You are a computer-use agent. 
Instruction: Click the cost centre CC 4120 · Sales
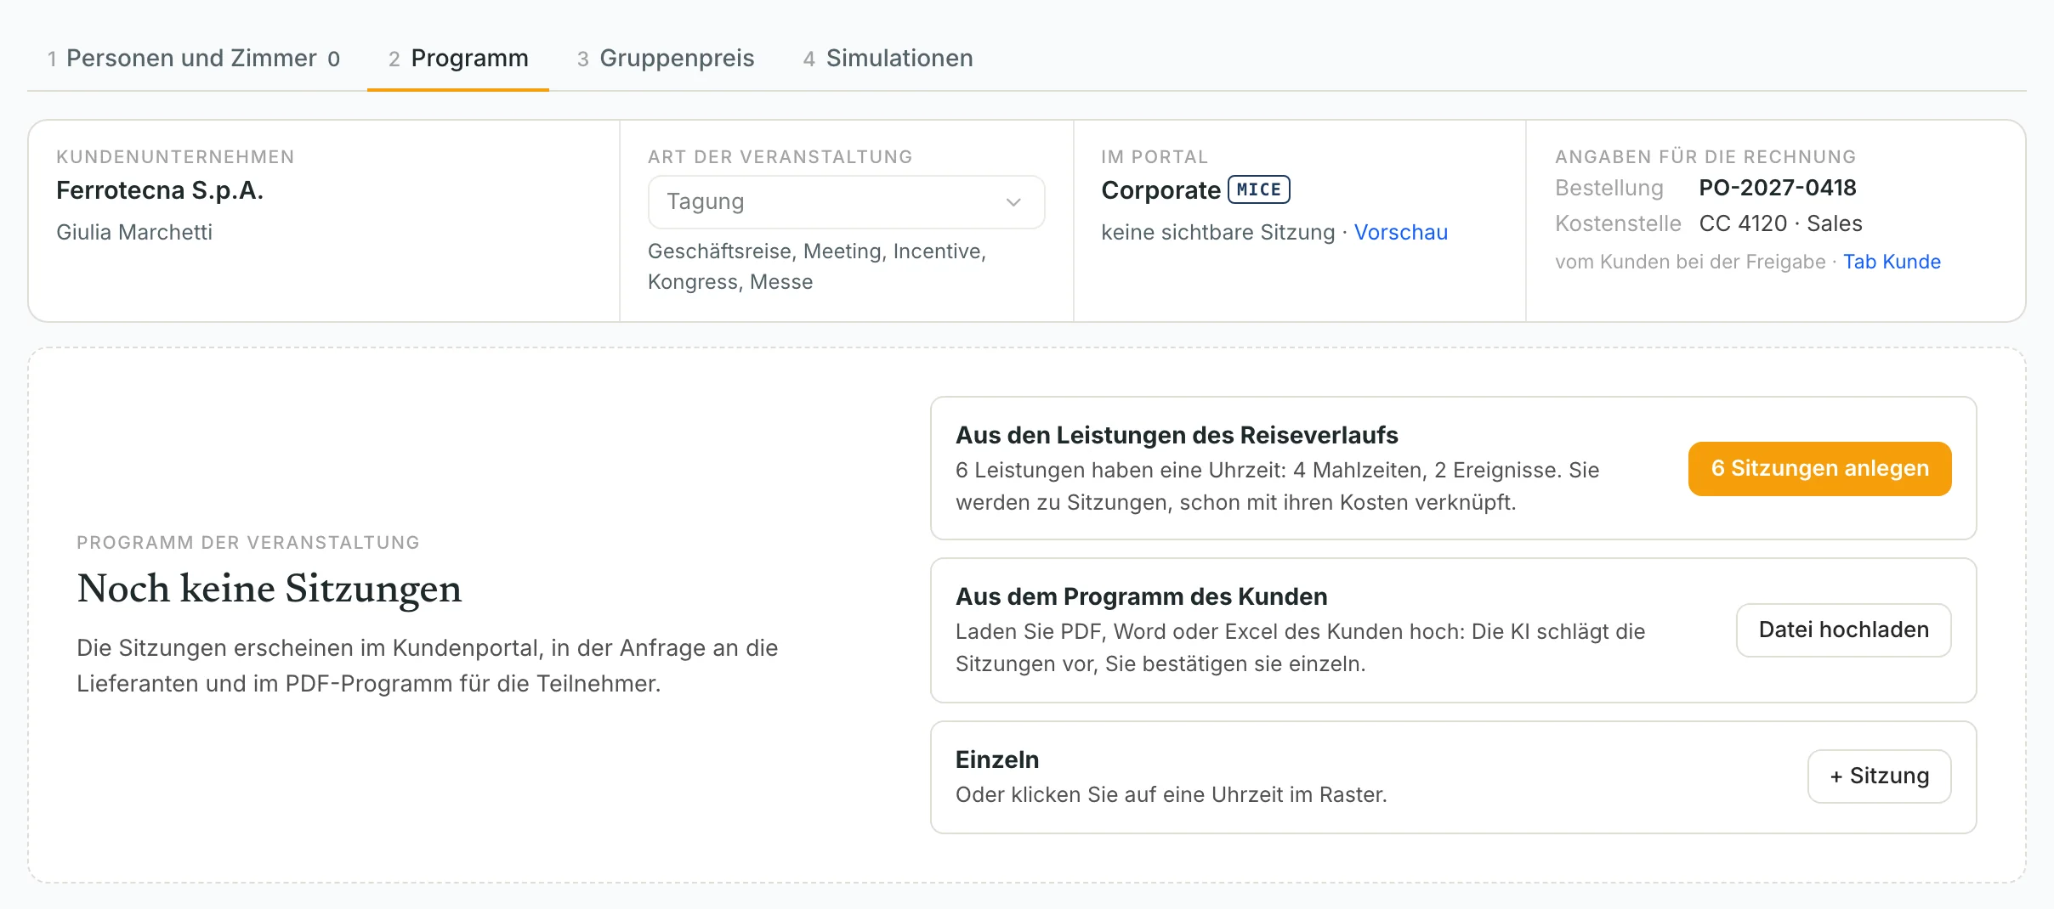pos(1780,223)
